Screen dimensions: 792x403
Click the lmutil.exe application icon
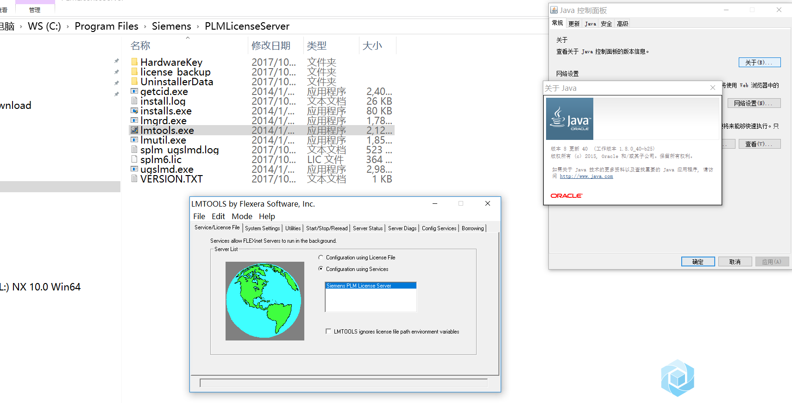click(x=134, y=140)
